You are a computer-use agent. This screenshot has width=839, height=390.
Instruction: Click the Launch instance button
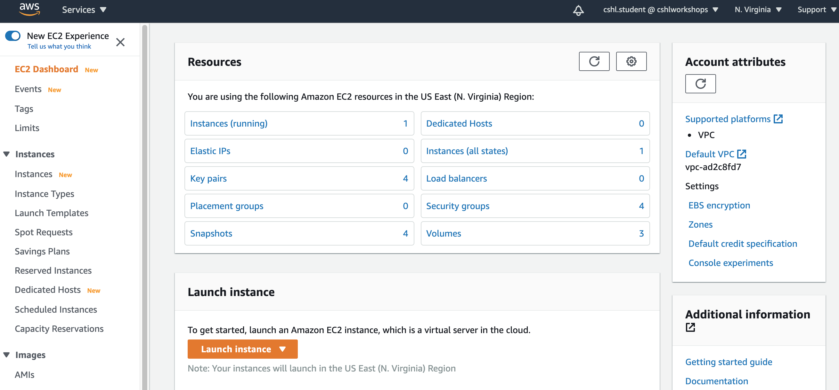pyautogui.click(x=243, y=349)
